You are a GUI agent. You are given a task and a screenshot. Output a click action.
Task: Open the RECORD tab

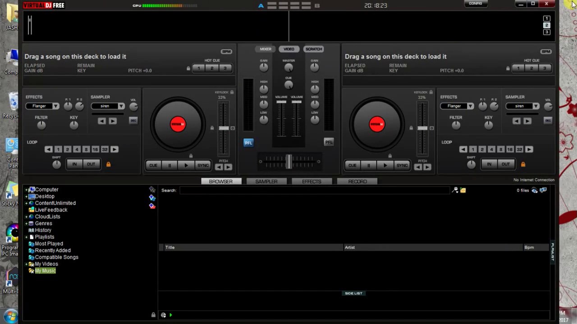tap(357, 181)
